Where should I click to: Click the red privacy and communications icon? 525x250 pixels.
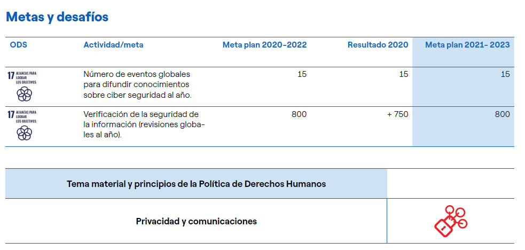pyautogui.click(x=450, y=221)
